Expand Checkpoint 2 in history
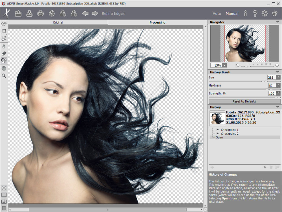The image size is (282, 212). (x=218, y=134)
